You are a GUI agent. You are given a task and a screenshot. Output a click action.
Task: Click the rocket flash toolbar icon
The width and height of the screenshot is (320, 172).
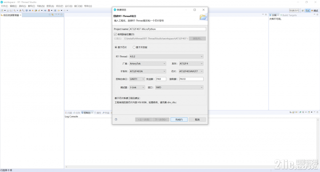pos(39,10)
